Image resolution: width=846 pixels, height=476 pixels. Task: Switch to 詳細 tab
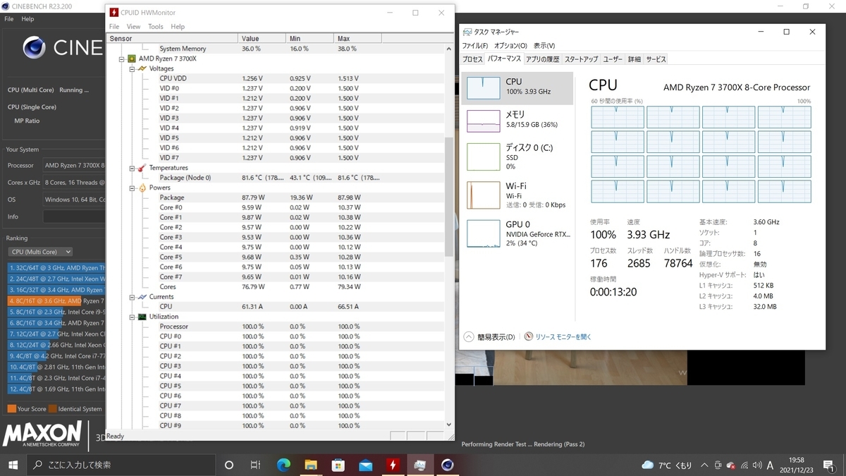pos(634,59)
